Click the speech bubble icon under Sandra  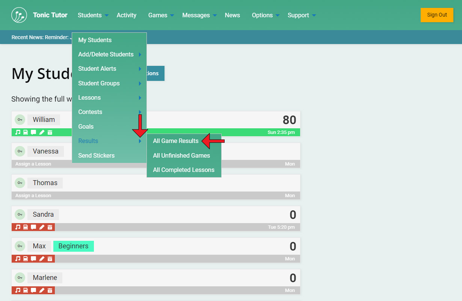point(33,227)
